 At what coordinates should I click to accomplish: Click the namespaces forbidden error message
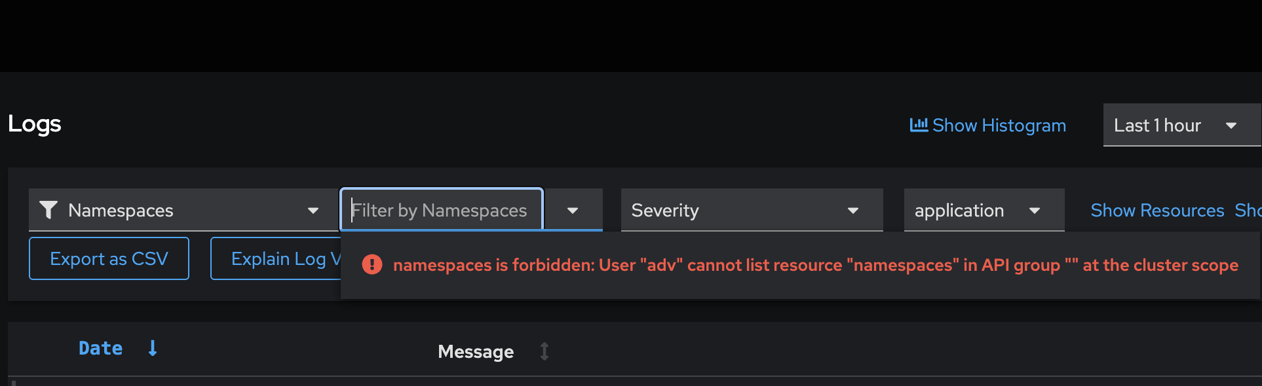[x=815, y=265]
